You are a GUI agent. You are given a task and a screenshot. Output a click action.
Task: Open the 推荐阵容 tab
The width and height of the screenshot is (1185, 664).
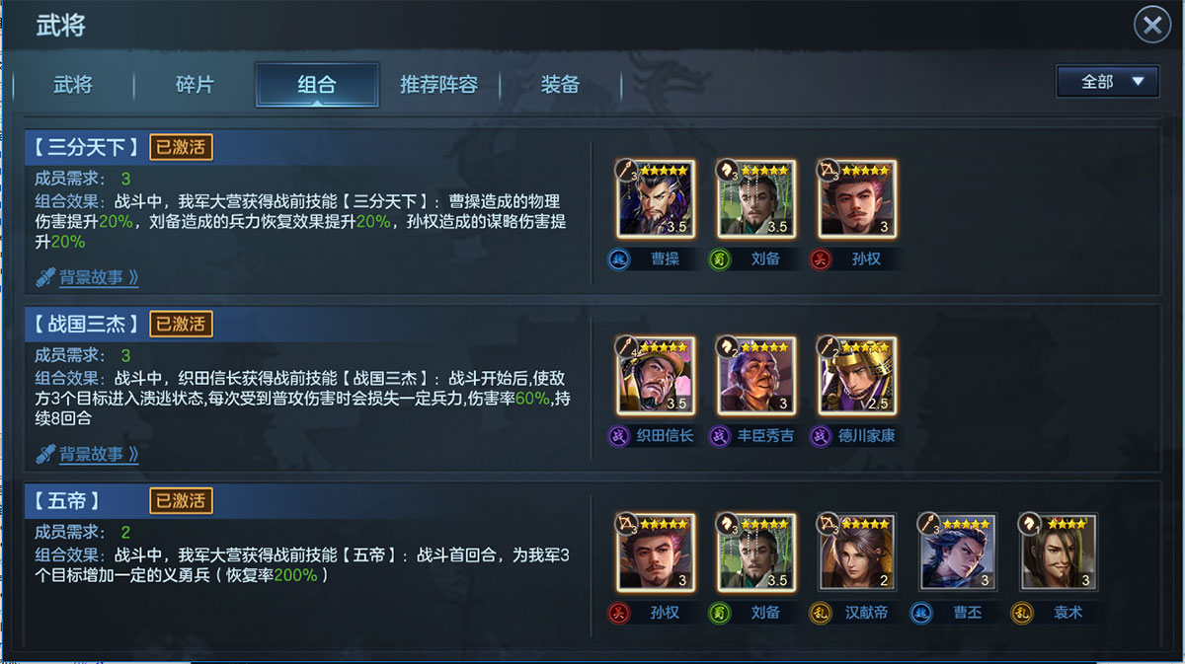pyautogui.click(x=438, y=84)
